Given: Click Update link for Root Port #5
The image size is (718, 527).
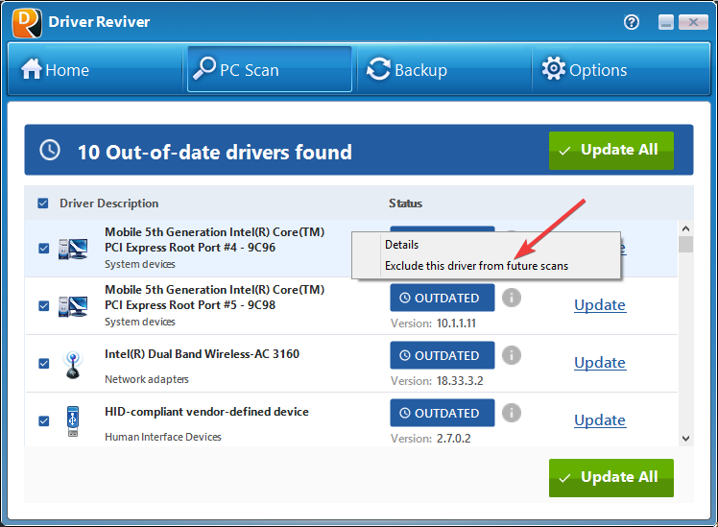Looking at the screenshot, I should coord(600,305).
